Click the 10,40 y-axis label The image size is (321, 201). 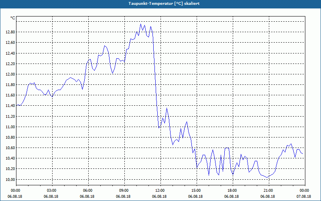click(x=11, y=158)
